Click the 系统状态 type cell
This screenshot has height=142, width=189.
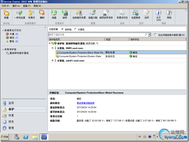click(x=110, y=56)
